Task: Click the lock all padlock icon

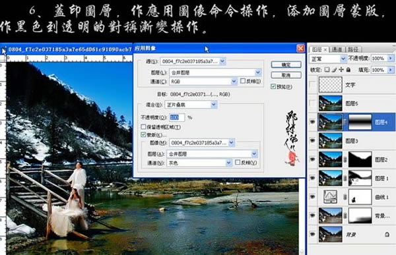Action: 348,70
